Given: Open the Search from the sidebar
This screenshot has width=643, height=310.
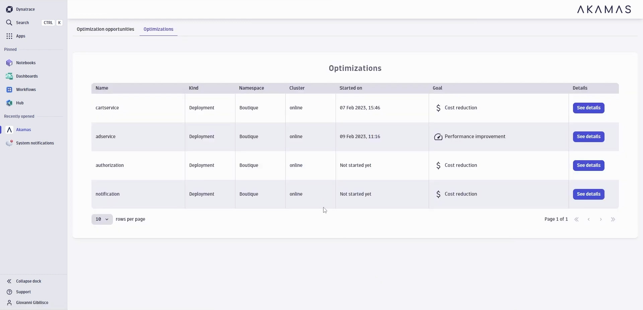Looking at the screenshot, I should tap(22, 22).
